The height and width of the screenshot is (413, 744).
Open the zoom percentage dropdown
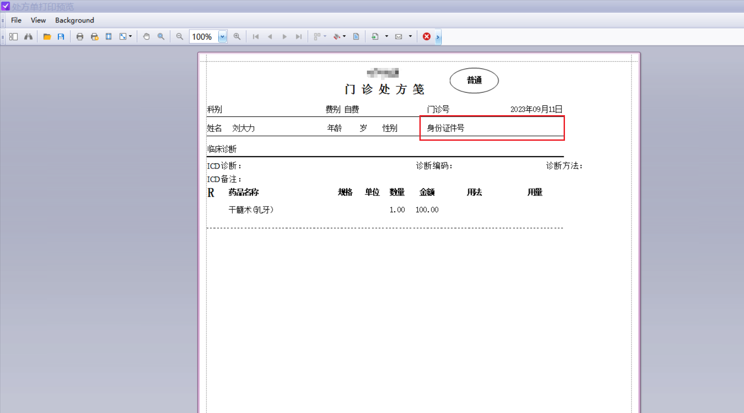223,37
